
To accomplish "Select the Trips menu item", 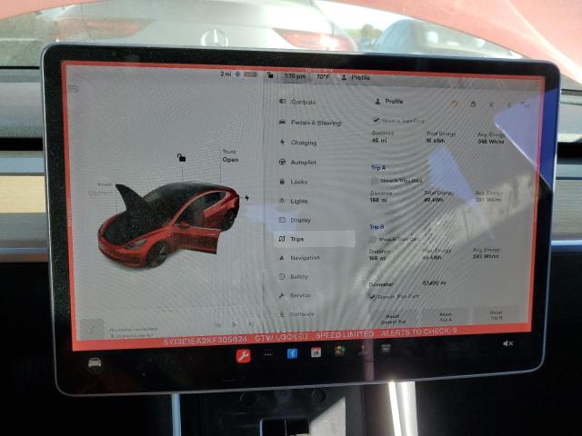I will (x=315, y=239).
